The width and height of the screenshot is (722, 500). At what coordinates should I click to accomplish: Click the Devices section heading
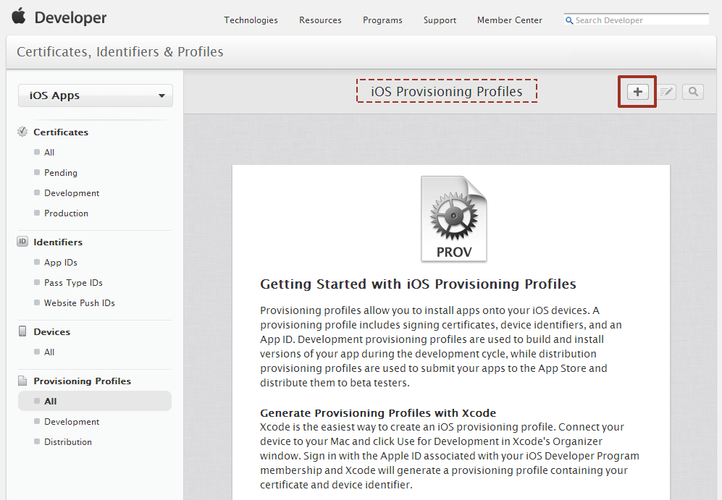tap(51, 331)
